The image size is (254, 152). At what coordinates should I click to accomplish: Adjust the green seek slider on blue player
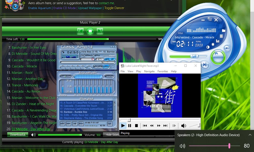(x=188, y=56)
